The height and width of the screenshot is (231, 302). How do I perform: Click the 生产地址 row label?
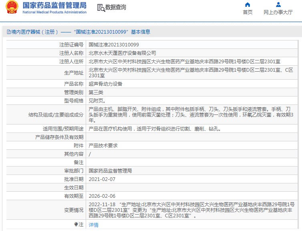tap(74, 73)
